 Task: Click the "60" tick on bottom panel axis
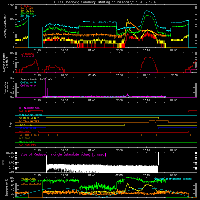[x=13, y=185]
